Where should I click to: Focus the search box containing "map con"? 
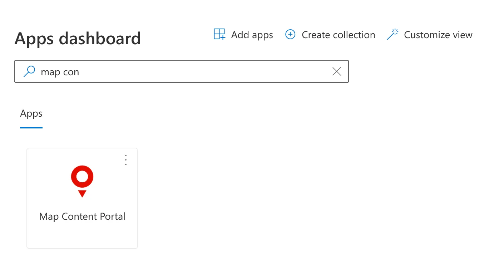click(x=182, y=71)
